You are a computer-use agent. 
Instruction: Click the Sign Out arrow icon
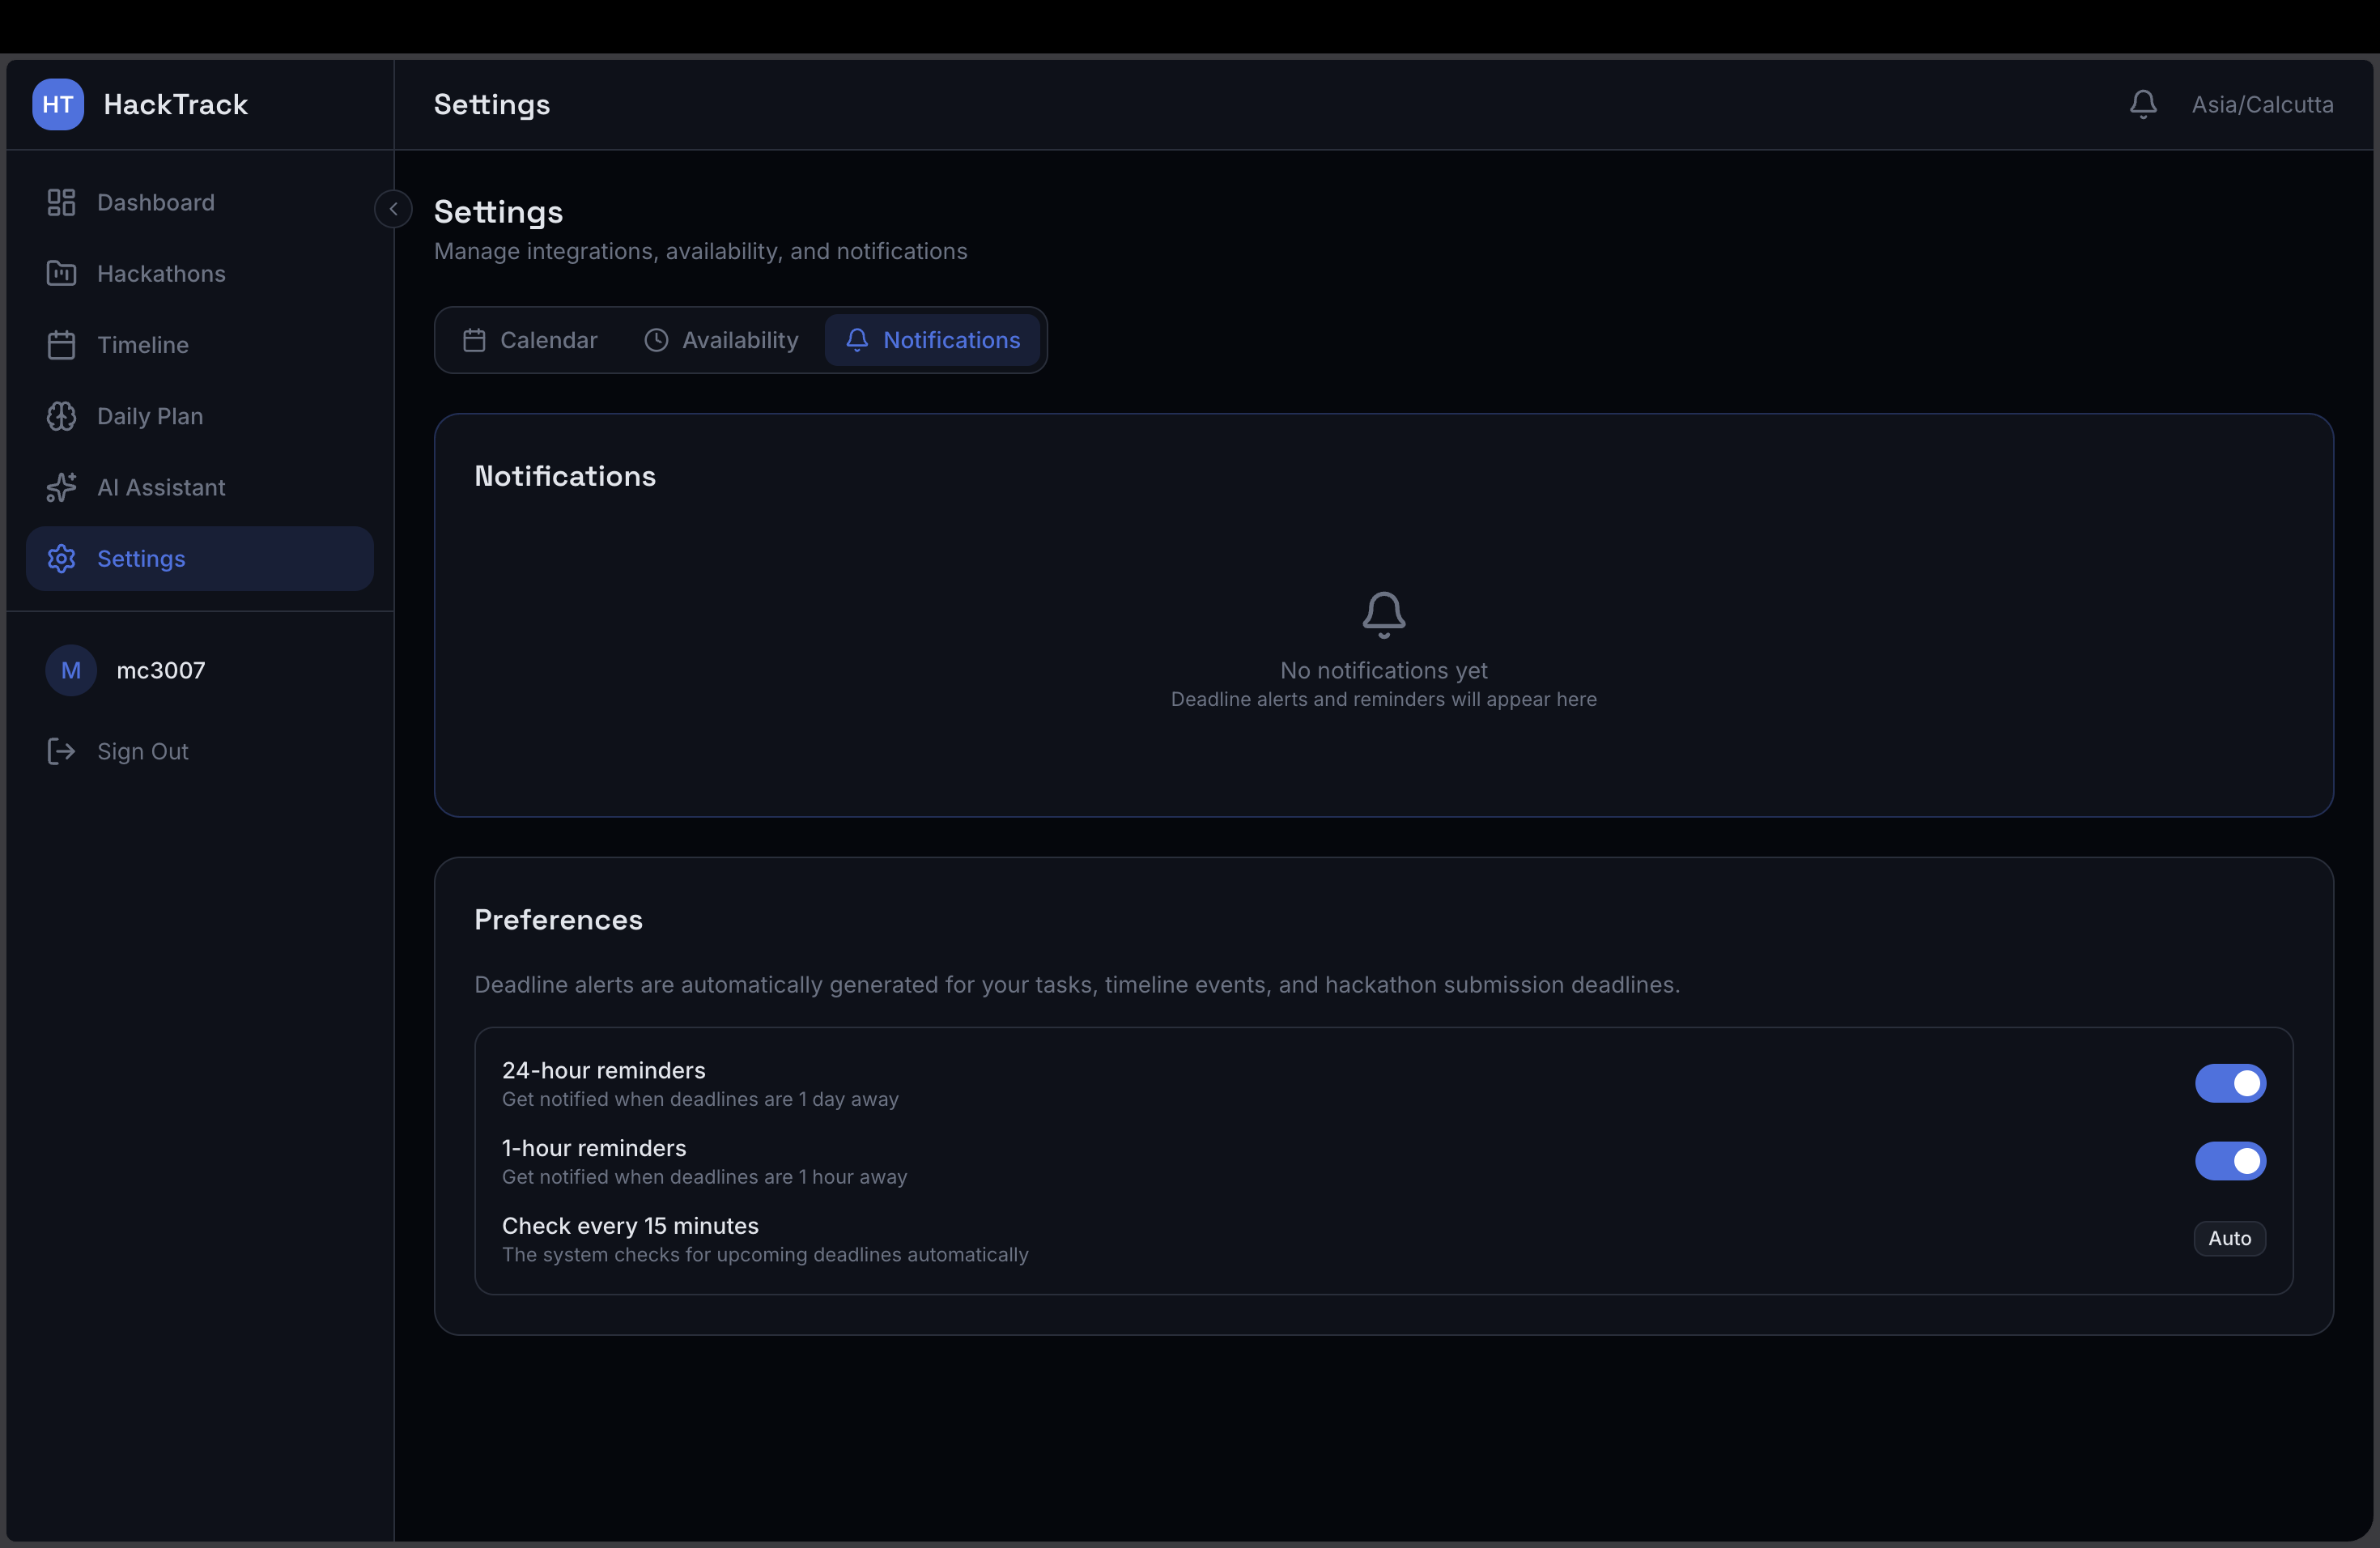(61, 751)
